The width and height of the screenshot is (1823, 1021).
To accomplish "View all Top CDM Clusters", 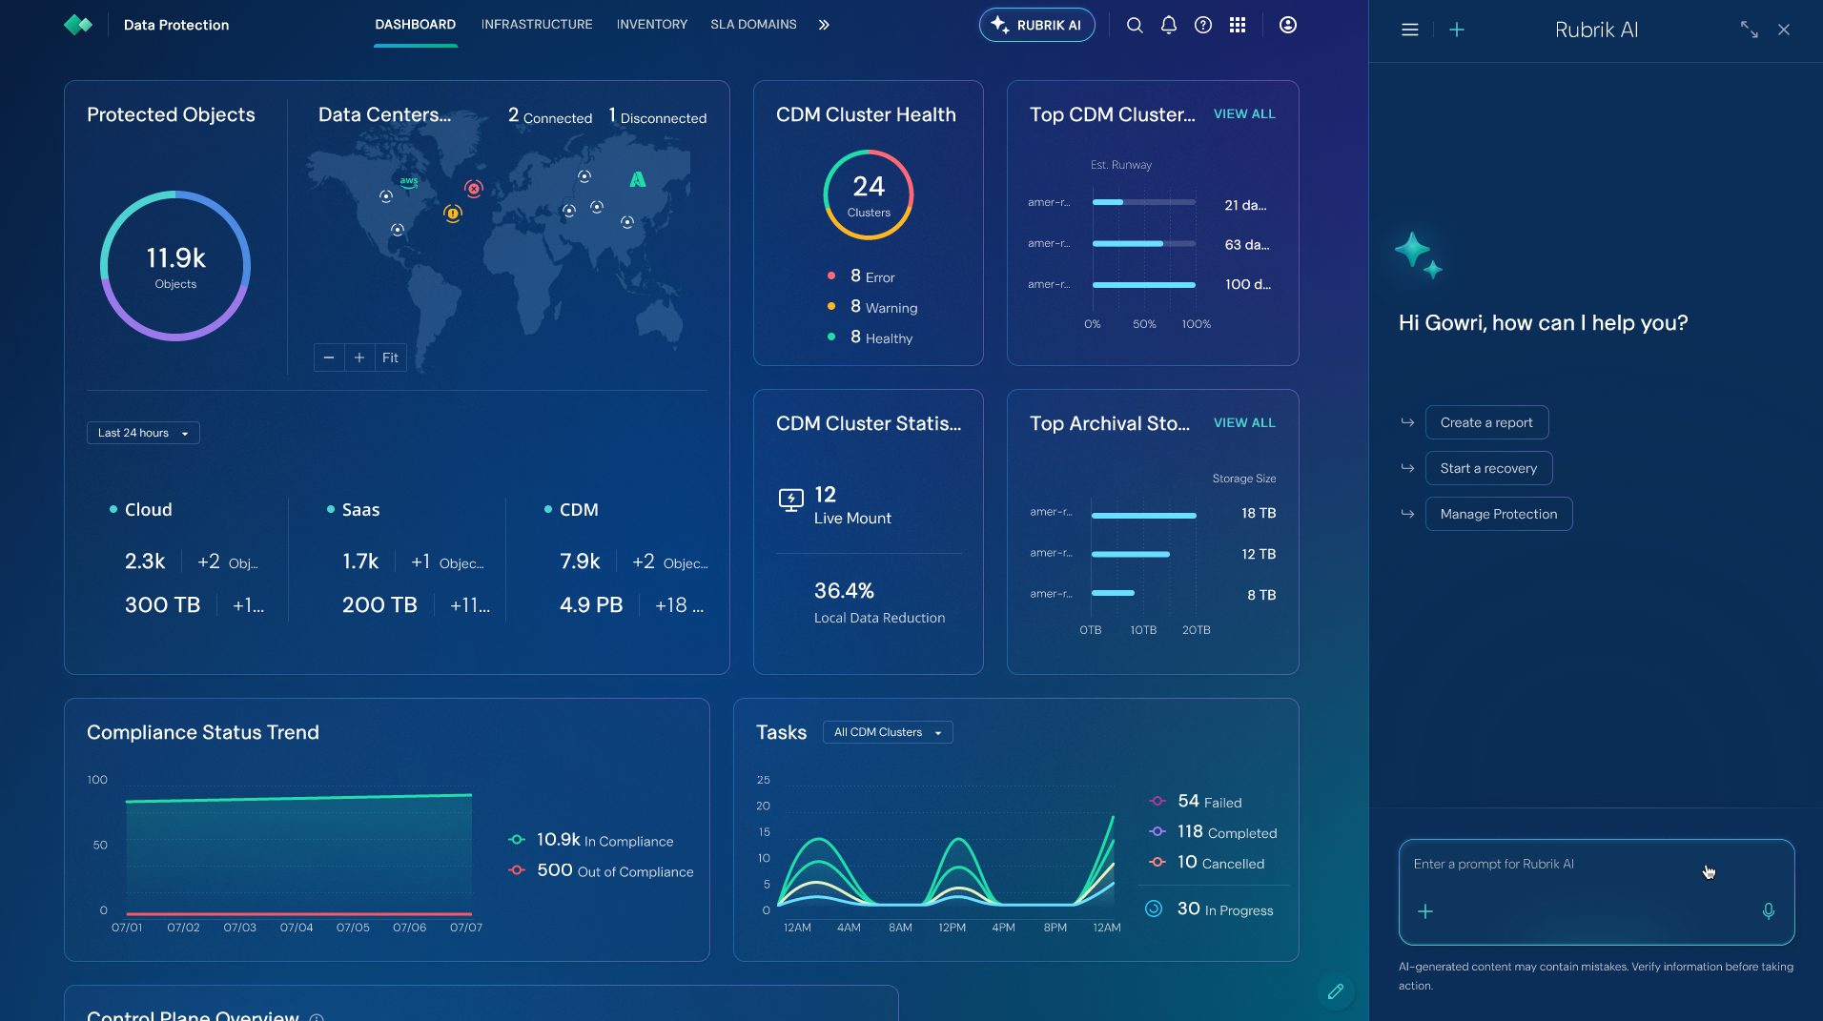I will point(1244,113).
